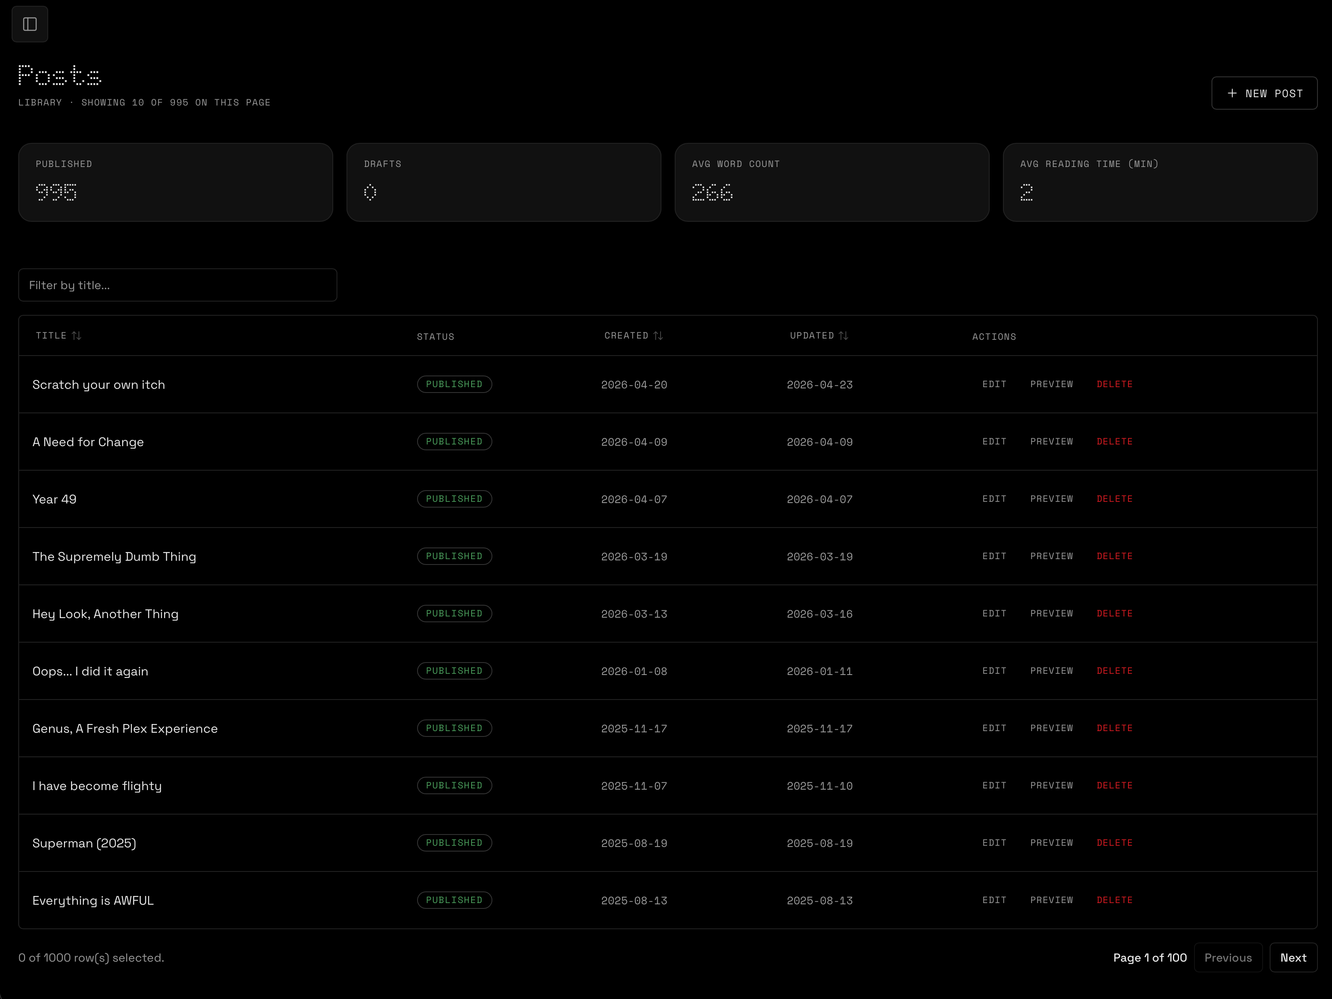Click the Previous page button

point(1228,957)
